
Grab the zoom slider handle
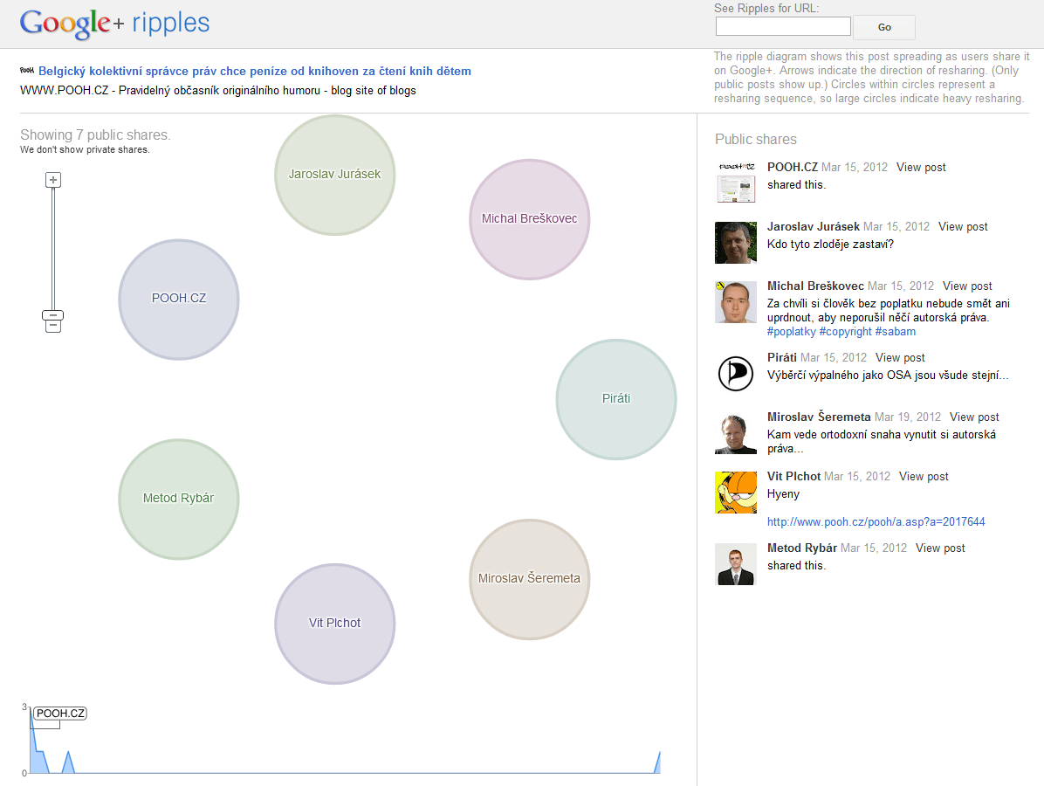(52, 315)
